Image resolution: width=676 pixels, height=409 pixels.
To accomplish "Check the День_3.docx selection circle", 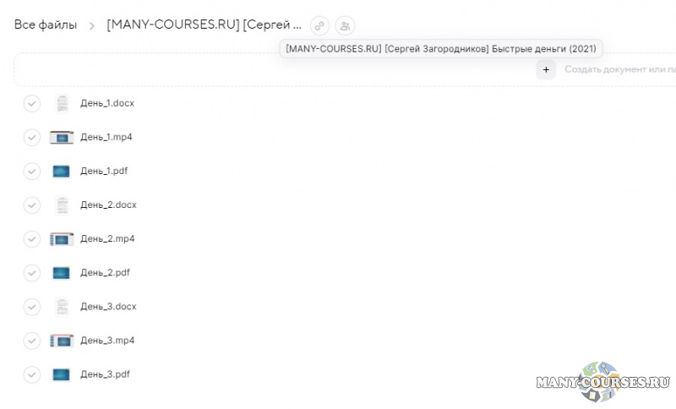I will coord(32,307).
